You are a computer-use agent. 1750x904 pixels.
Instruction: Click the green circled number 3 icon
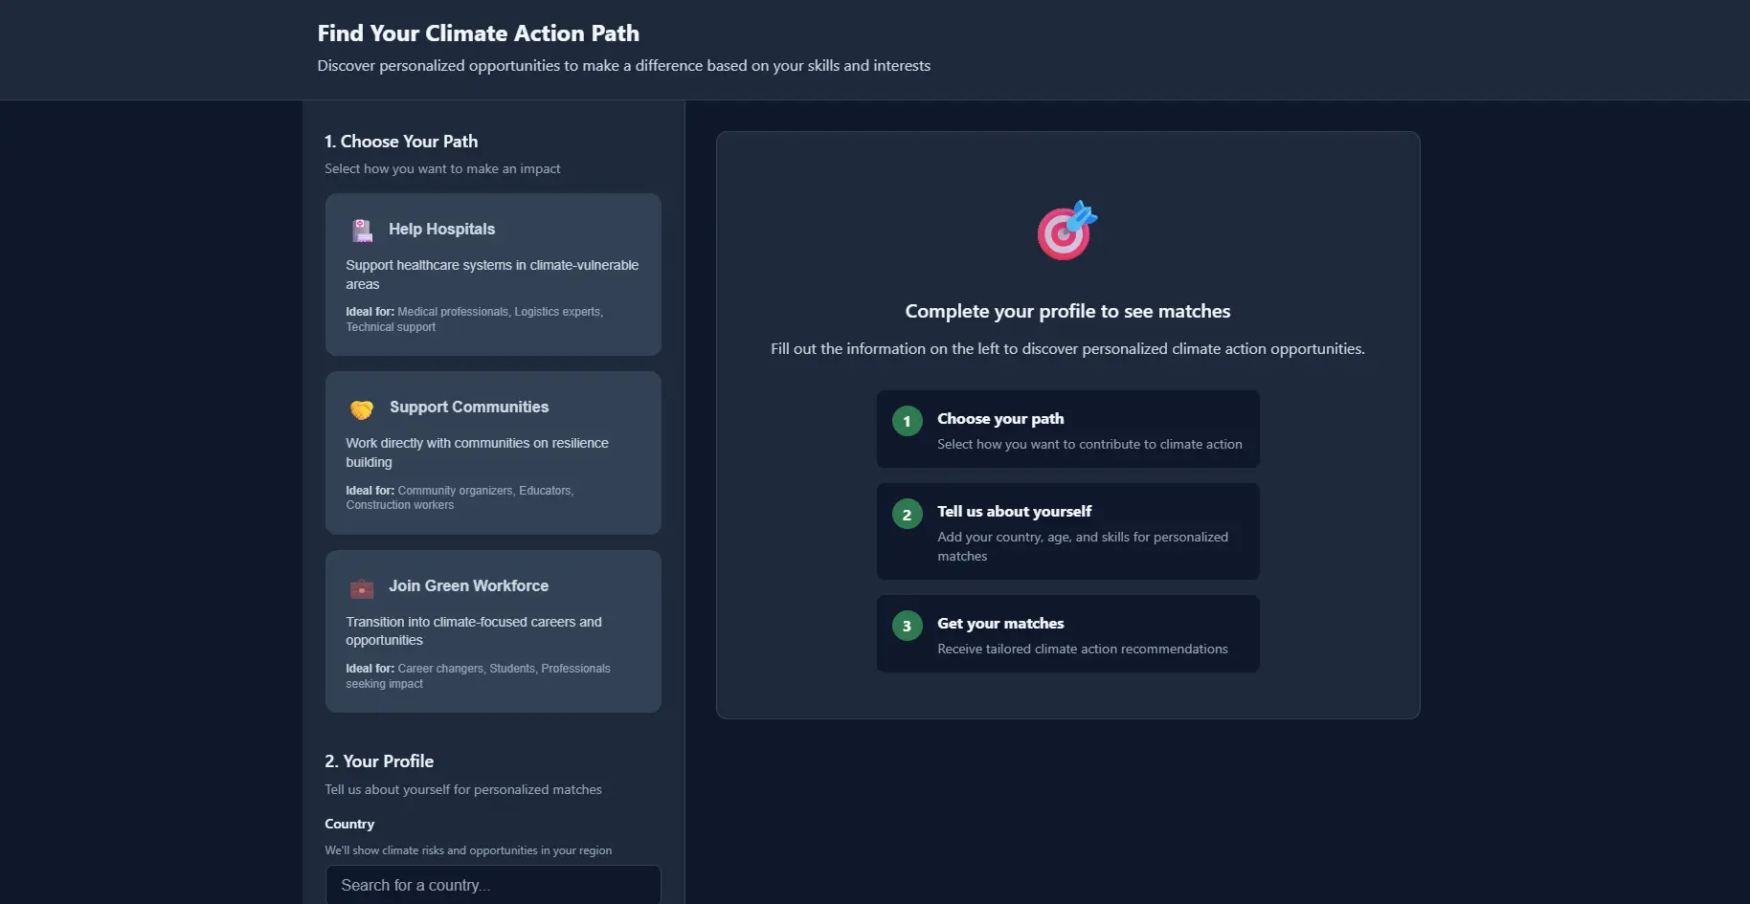(907, 626)
